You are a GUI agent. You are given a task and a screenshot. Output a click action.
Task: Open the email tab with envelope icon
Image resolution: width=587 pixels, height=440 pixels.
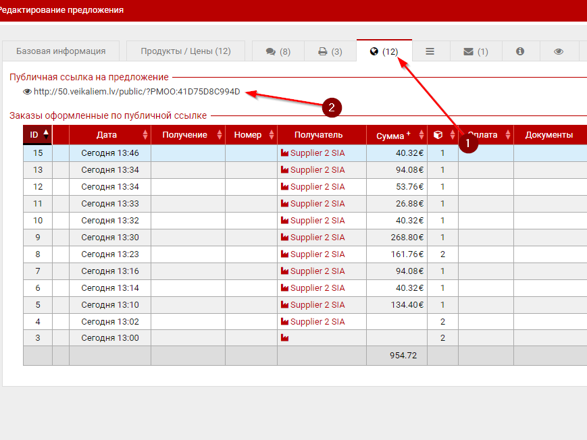tap(476, 51)
